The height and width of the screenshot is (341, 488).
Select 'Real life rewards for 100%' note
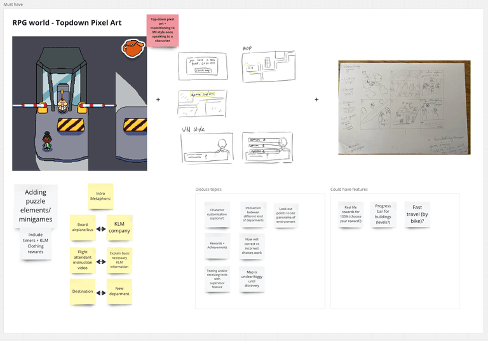[x=351, y=214]
